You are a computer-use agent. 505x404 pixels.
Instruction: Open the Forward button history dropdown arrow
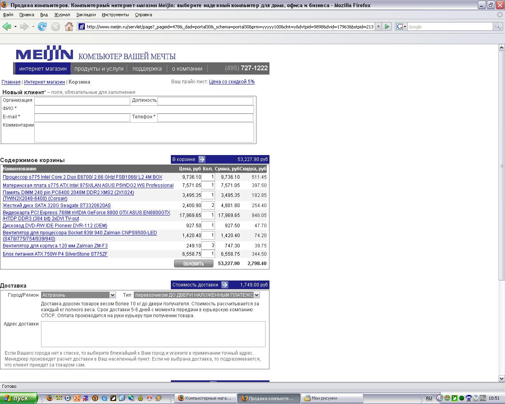pyautogui.click(x=33, y=26)
